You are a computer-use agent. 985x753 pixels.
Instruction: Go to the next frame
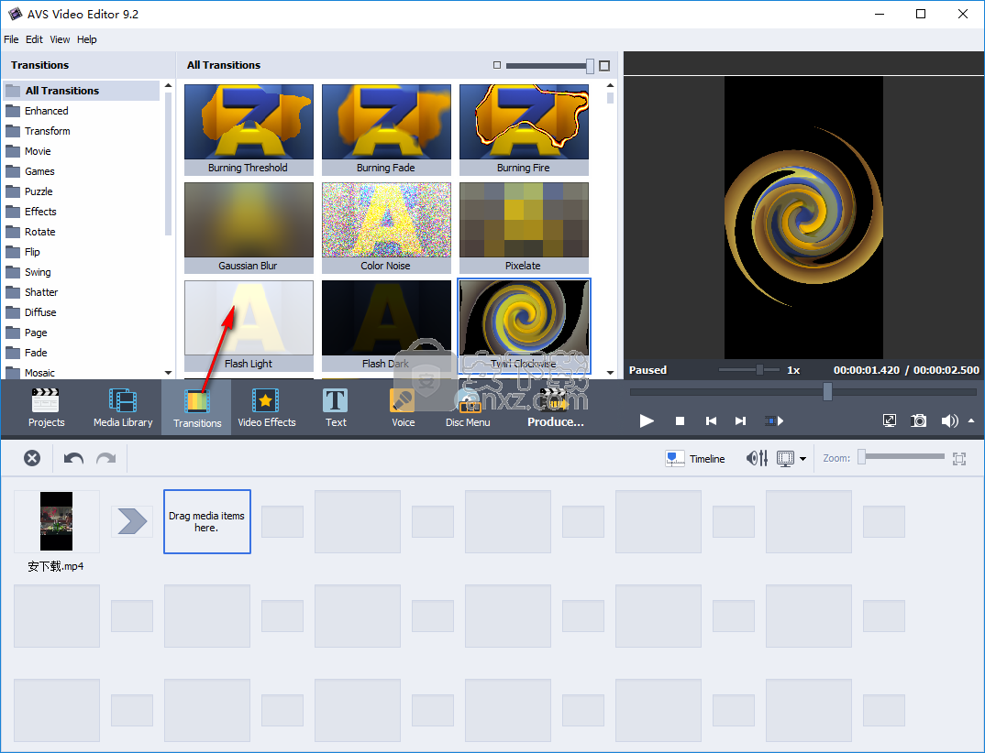click(741, 421)
